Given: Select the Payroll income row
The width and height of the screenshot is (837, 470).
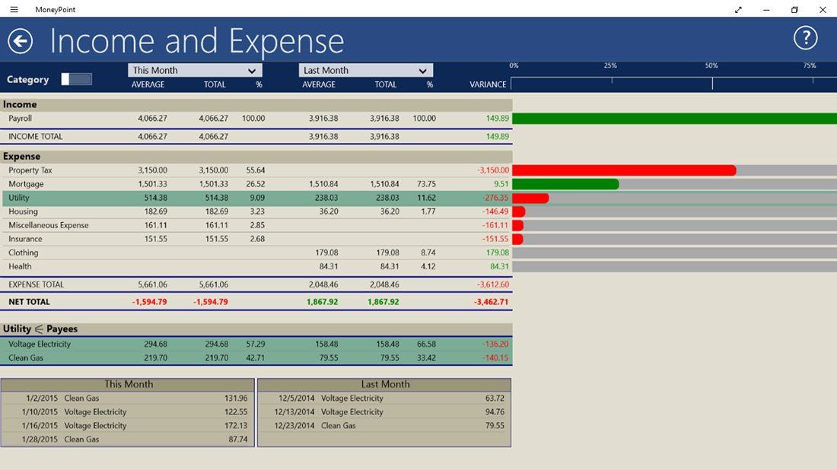Looking at the screenshot, I should tap(152, 119).
